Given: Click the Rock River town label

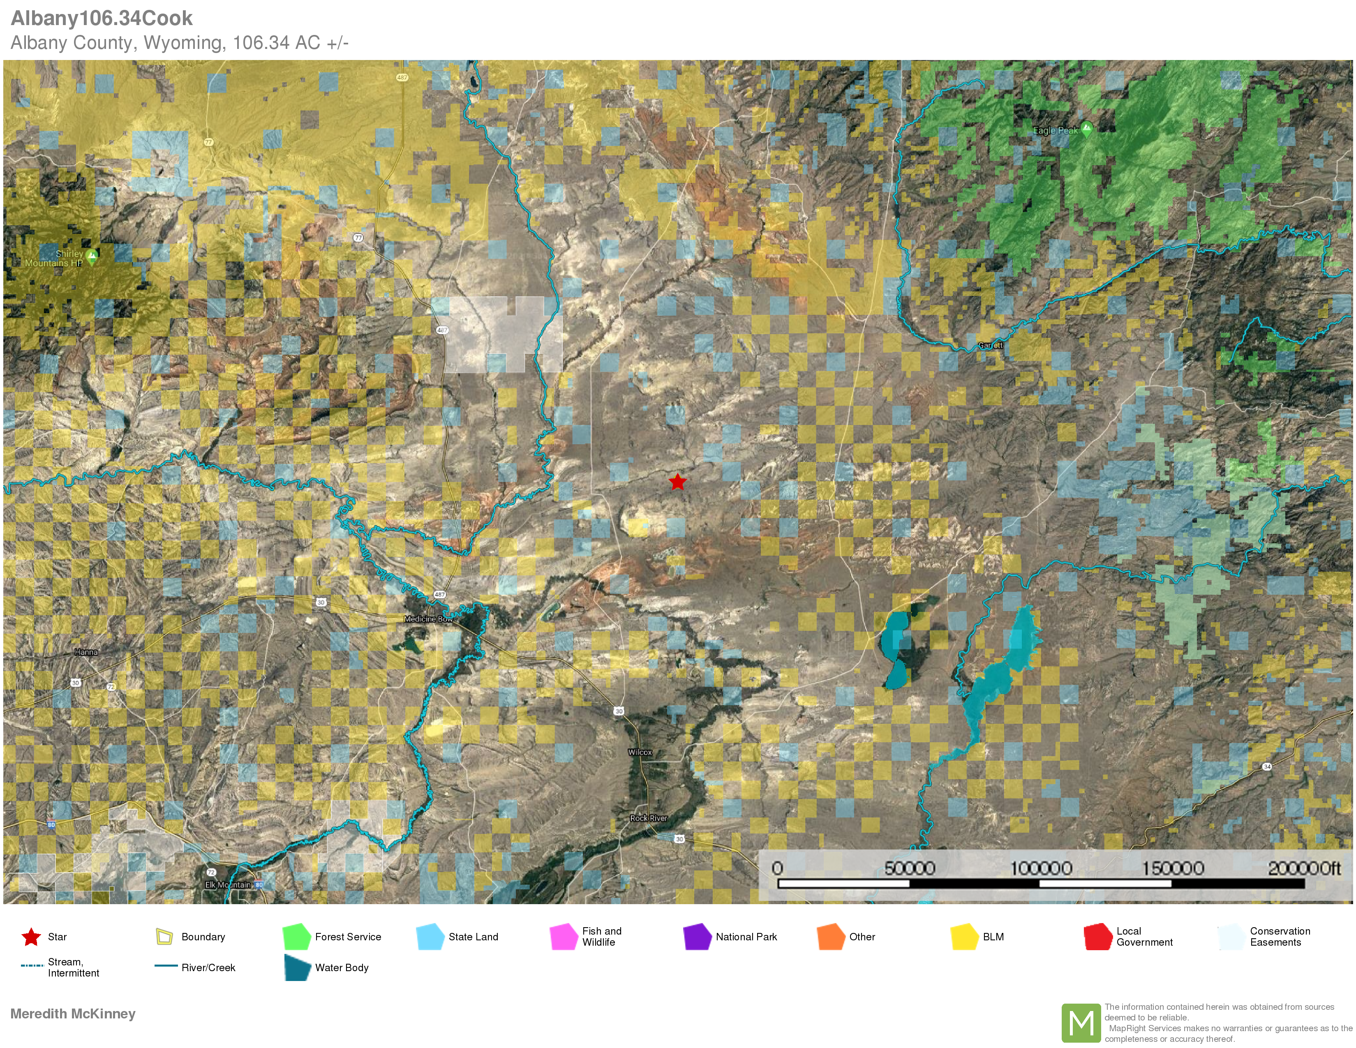Looking at the screenshot, I should [x=648, y=818].
